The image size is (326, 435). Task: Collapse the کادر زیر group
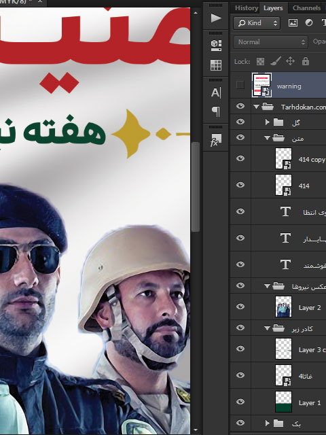(267, 328)
